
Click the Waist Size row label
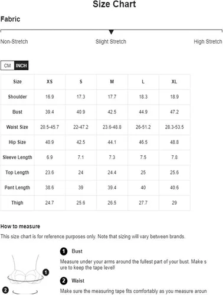(x=17, y=127)
